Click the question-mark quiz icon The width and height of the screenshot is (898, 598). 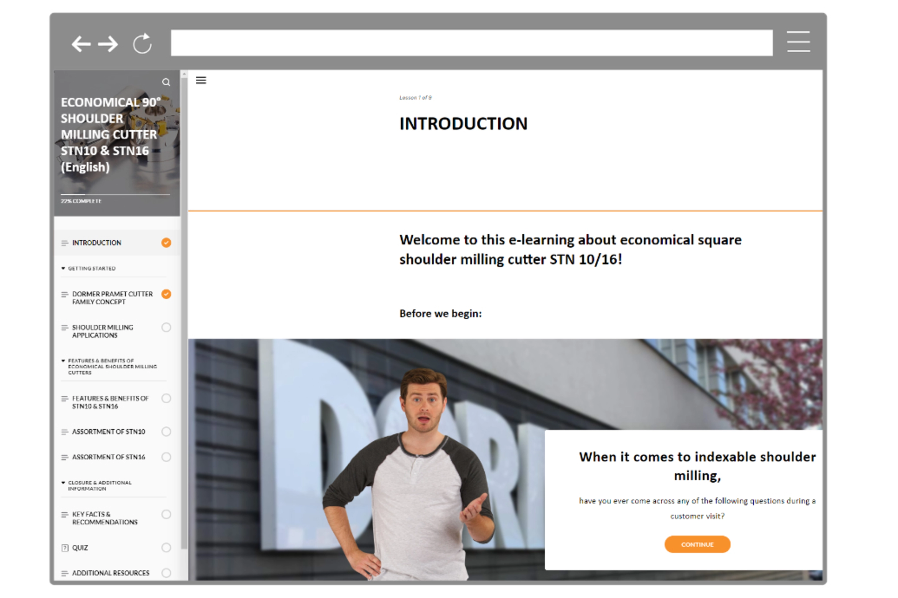click(65, 548)
